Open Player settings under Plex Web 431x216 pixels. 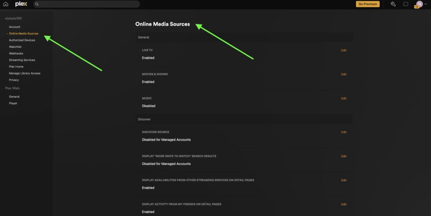pyautogui.click(x=13, y=103)
